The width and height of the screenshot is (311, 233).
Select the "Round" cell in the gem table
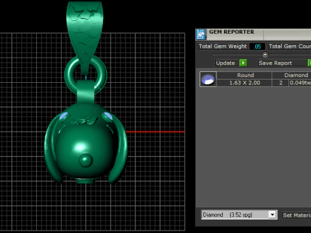pos(245,75)
